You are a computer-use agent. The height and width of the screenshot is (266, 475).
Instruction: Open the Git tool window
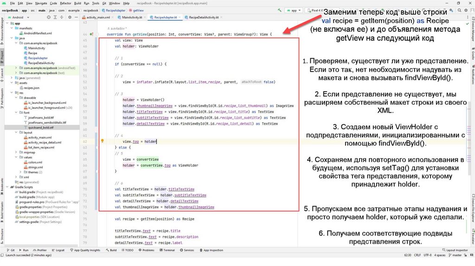point(11,250)
